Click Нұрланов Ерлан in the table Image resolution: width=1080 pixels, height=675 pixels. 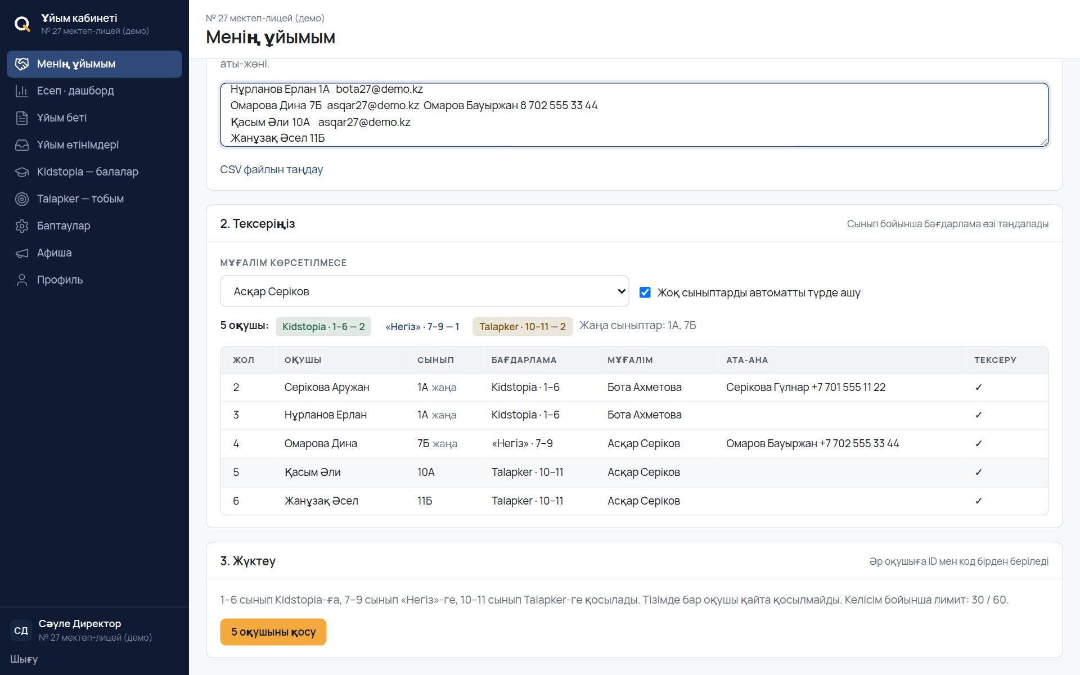pos(326,415)
